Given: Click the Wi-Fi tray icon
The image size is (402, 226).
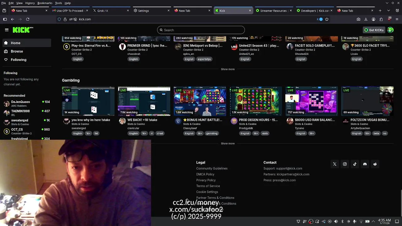Looking at the screenshot, I should pos(361,221).
